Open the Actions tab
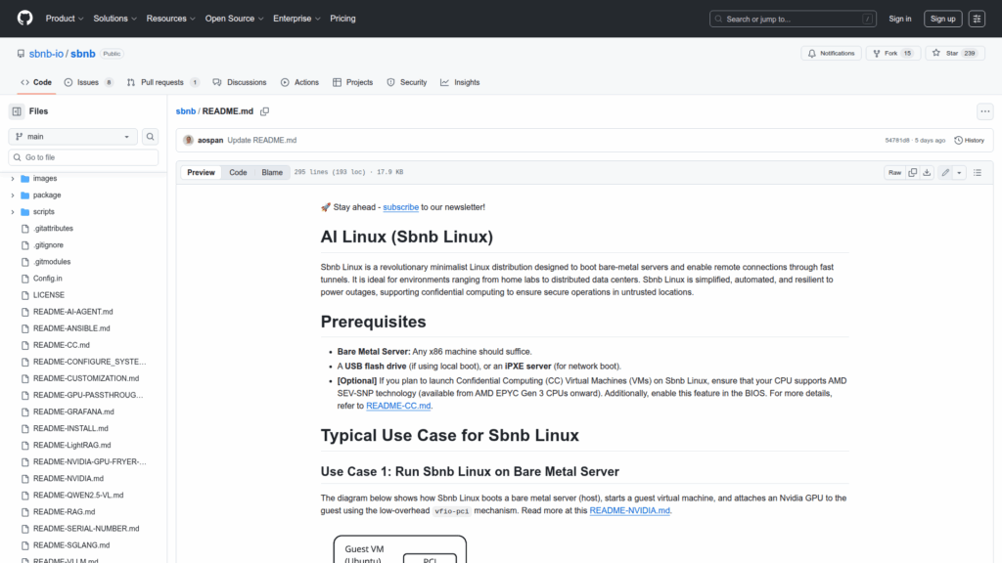 pyautogui.click(x=299, y=82)
